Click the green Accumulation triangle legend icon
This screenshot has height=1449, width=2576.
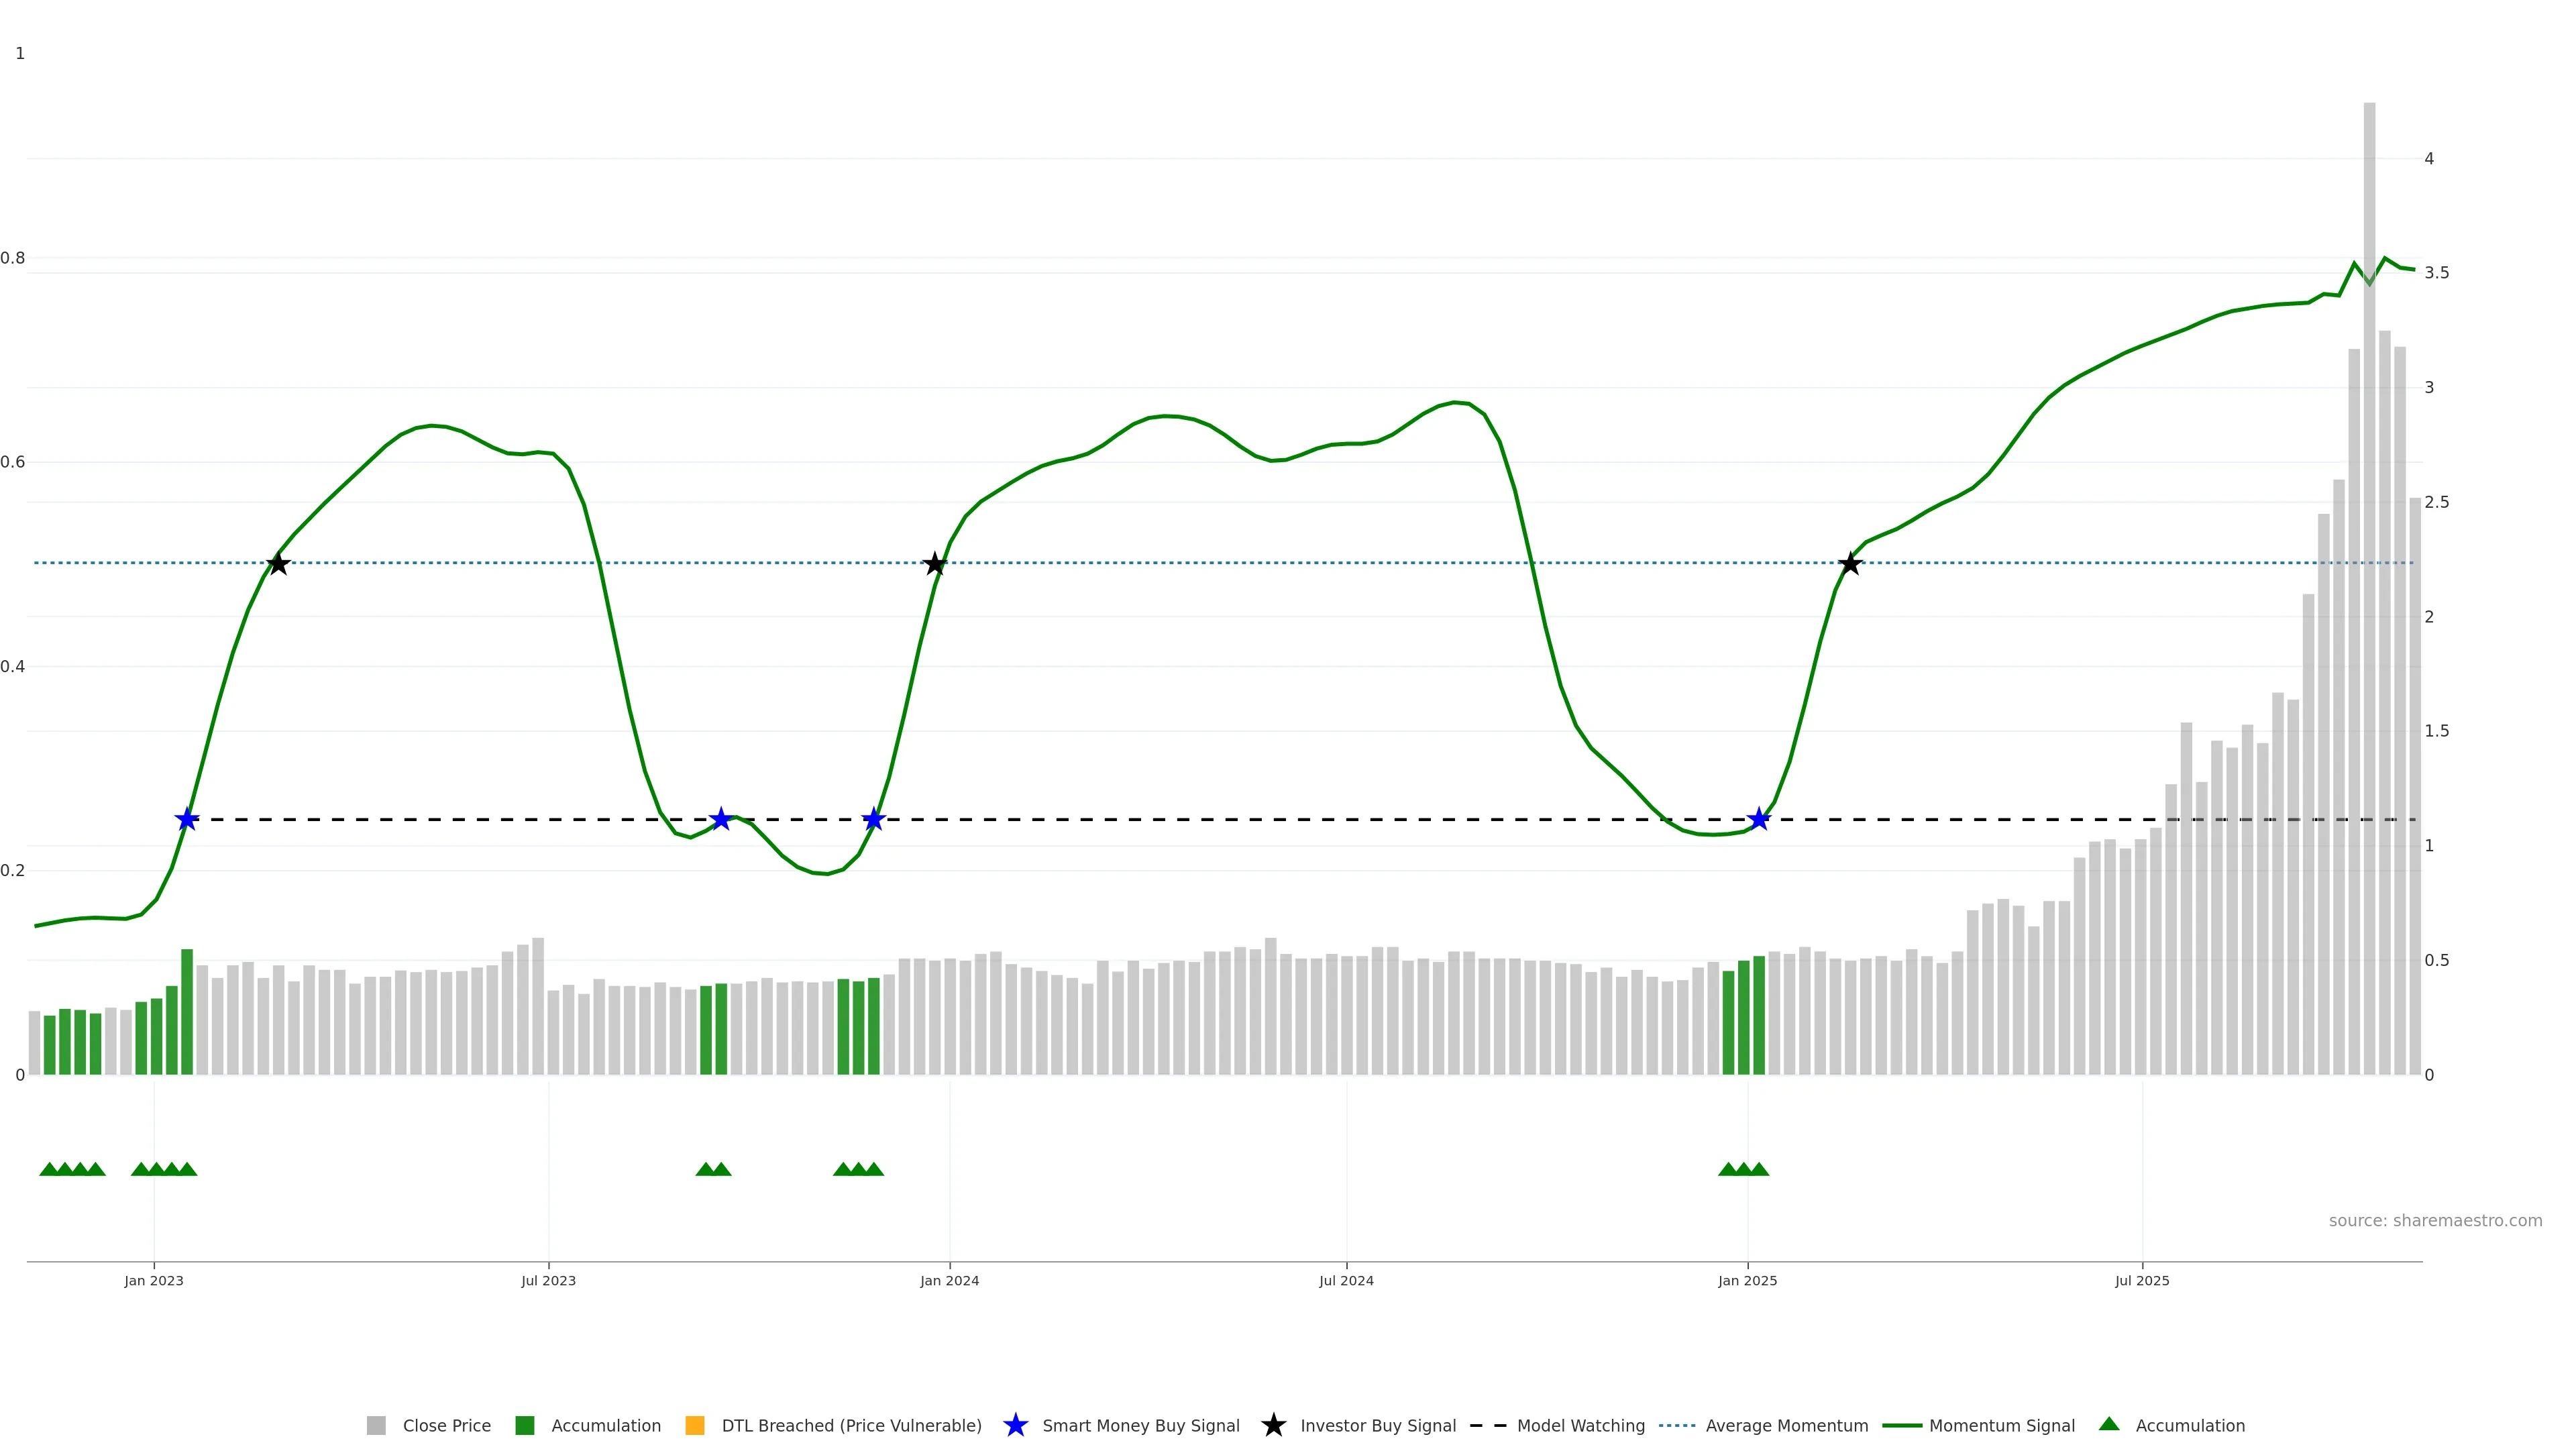(x=2109, y=1424)
